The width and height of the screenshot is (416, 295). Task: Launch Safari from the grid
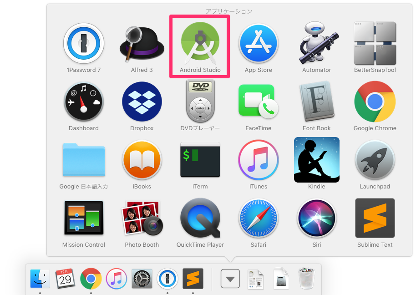258,218
